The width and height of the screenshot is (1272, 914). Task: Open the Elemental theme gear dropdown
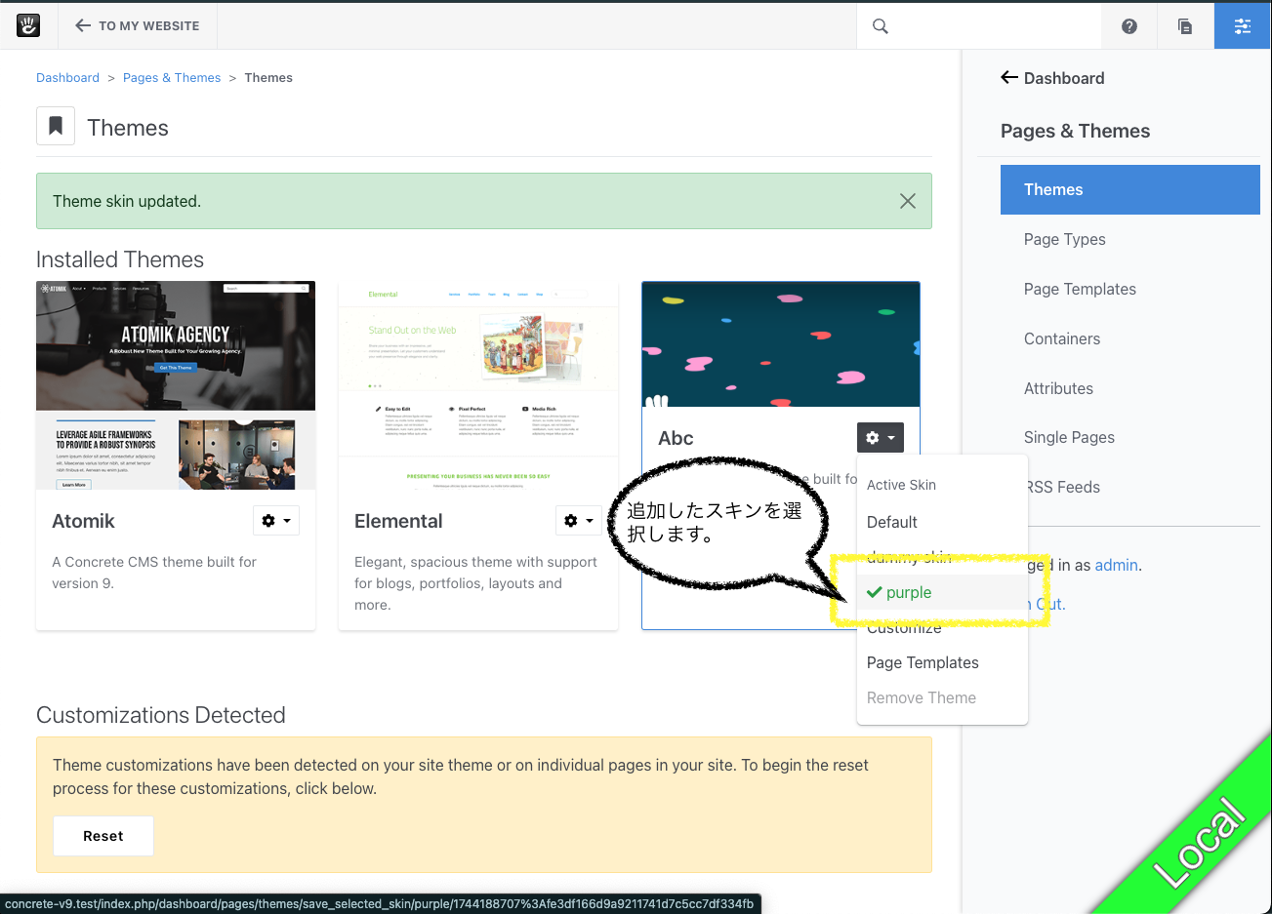578,521
